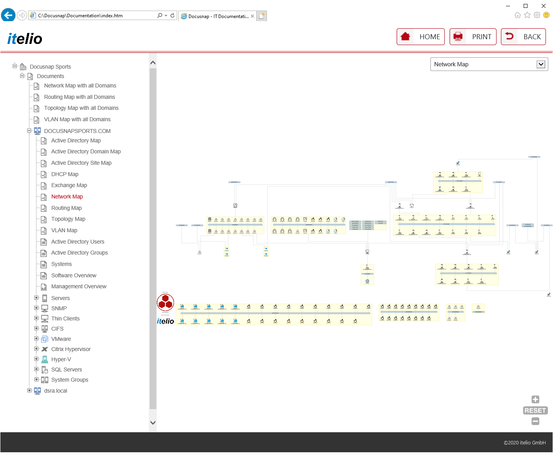Expand the Citrix Hypervisor tree node

point(36,349)
